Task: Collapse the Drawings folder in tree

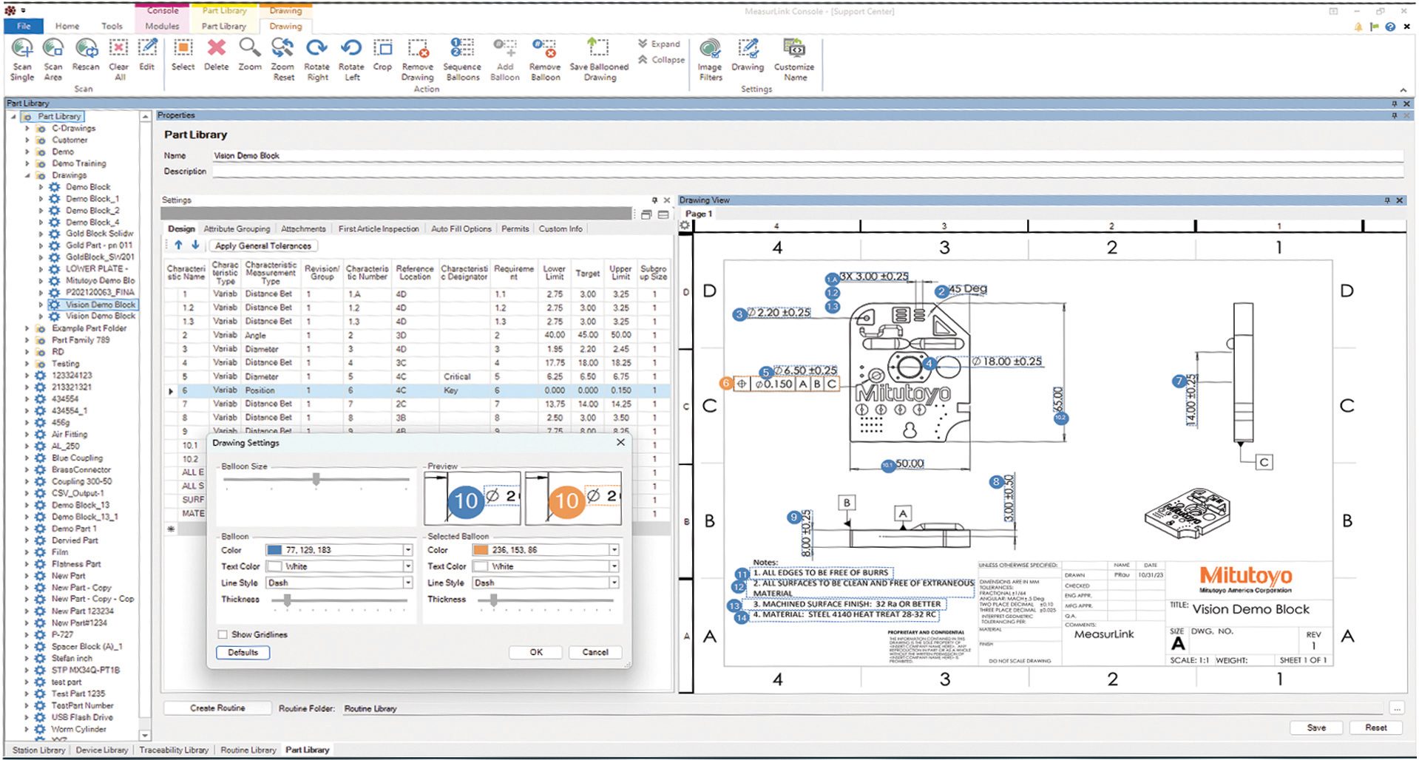Action: [27, 175]
